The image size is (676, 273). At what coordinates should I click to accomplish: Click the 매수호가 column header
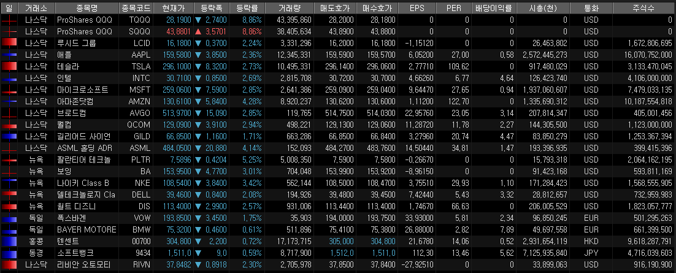click(376, 7)
